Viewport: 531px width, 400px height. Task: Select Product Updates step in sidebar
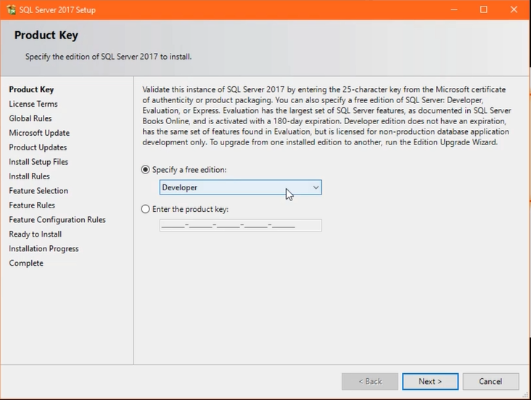[x=38, y=147]
